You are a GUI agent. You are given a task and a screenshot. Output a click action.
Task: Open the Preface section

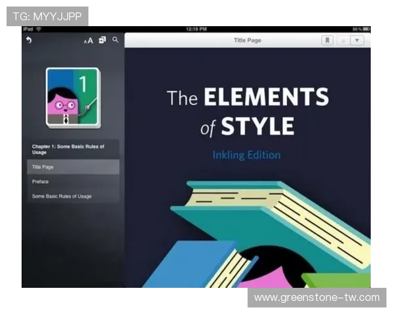(x=73, y=182)
